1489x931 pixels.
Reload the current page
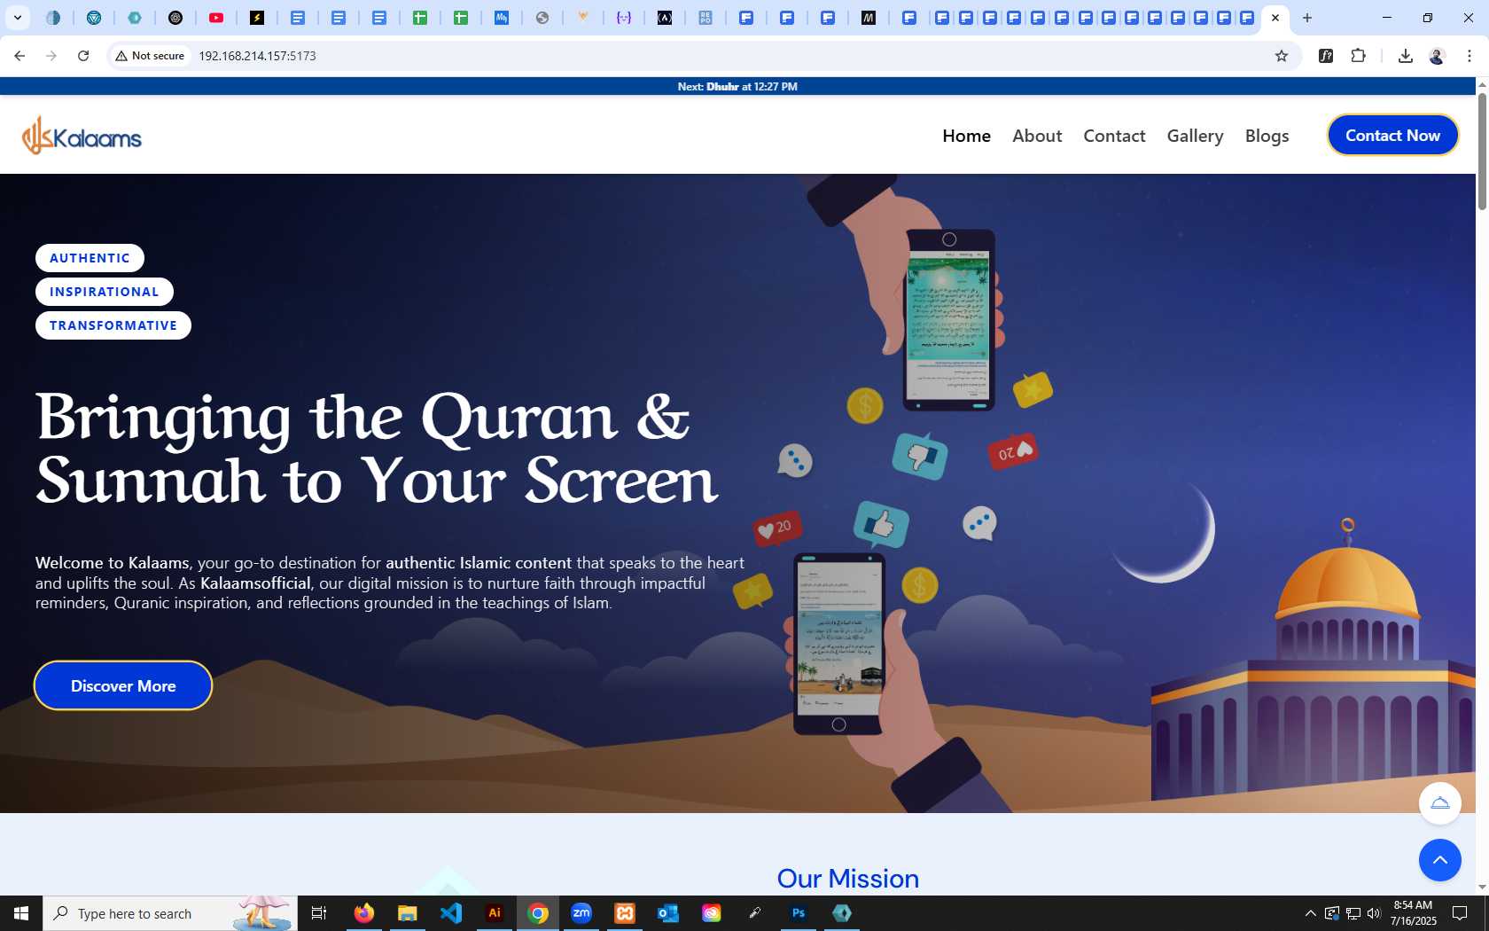[83, 56]
